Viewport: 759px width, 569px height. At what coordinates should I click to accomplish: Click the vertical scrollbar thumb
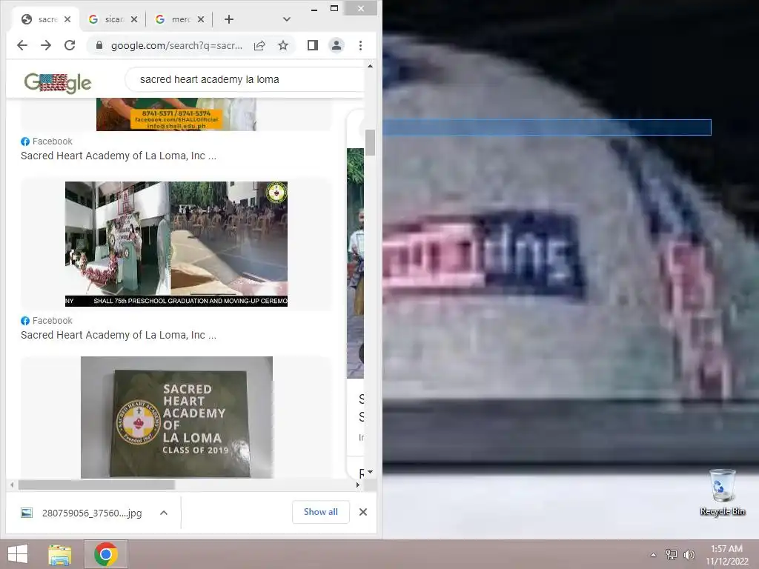coord(371,143)
